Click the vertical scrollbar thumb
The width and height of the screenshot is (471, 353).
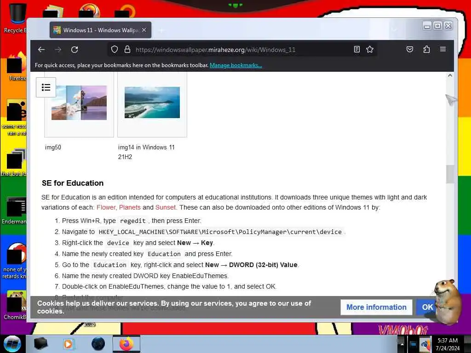coord(450,174)
